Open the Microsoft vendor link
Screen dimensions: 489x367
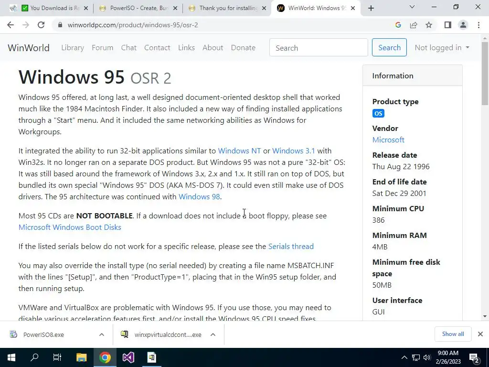[388, 140]
